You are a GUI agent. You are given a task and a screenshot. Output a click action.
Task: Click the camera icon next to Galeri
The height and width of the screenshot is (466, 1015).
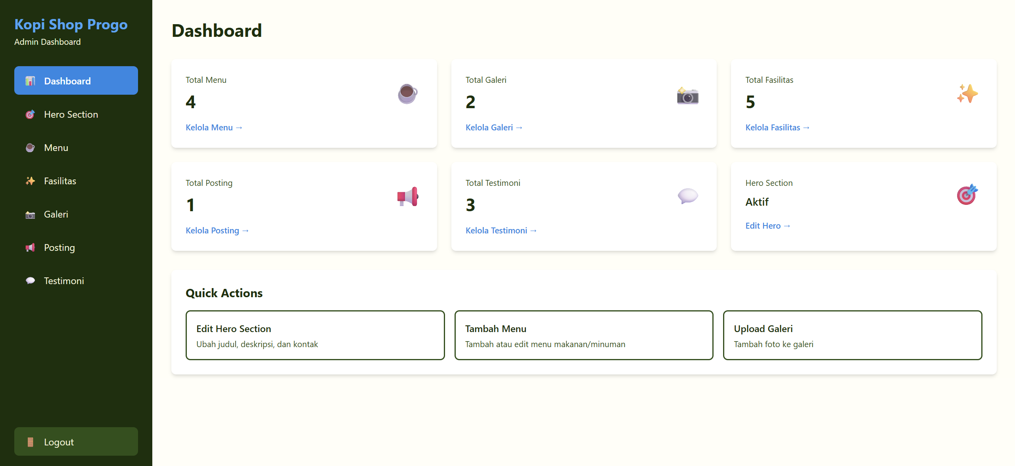pos(30,214)
